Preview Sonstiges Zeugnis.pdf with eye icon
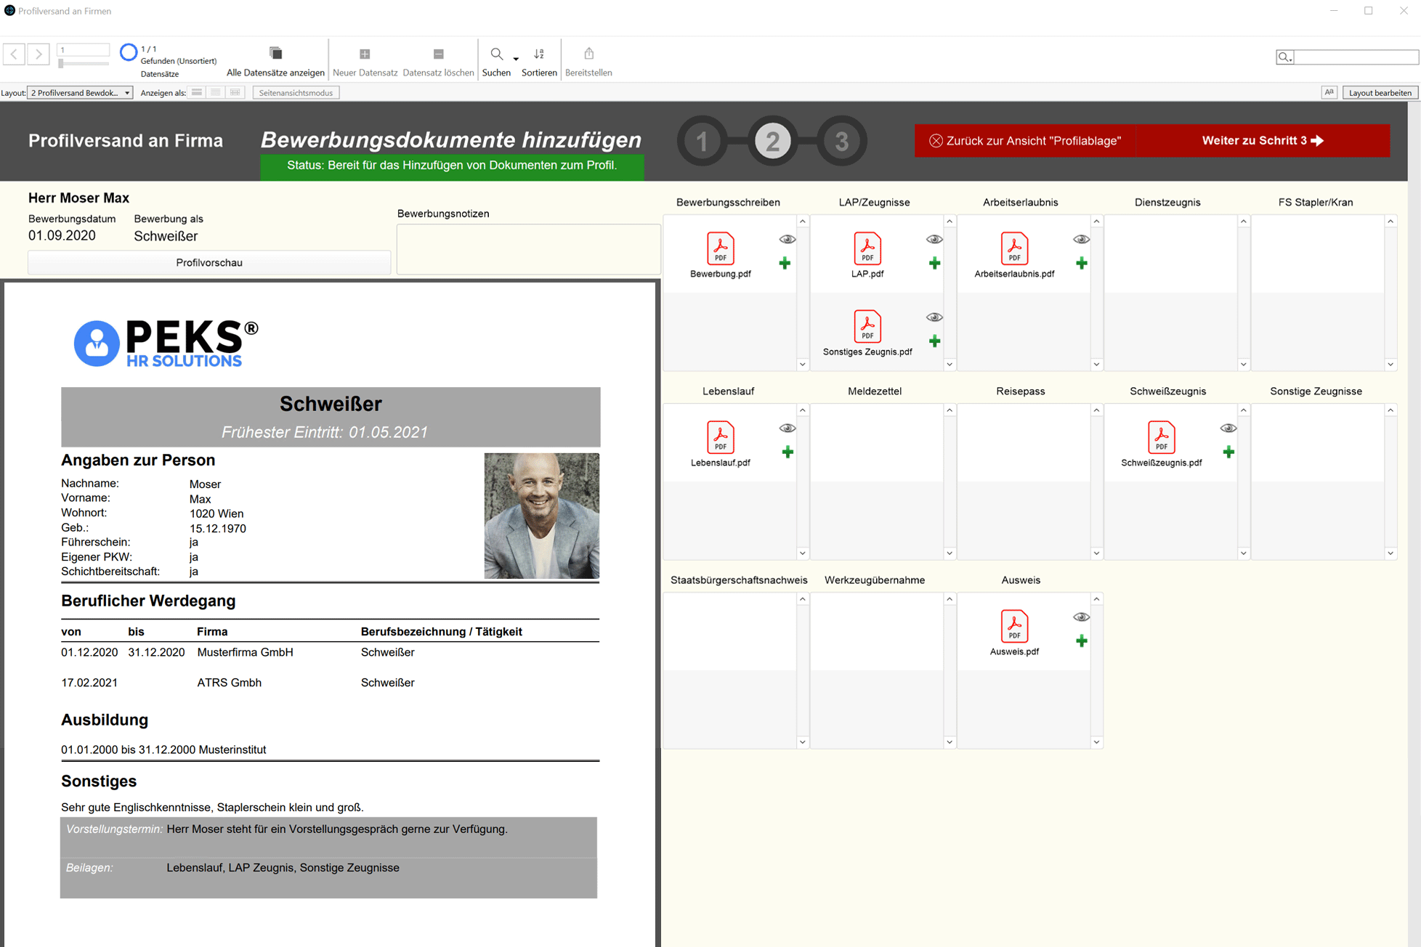 934,317
